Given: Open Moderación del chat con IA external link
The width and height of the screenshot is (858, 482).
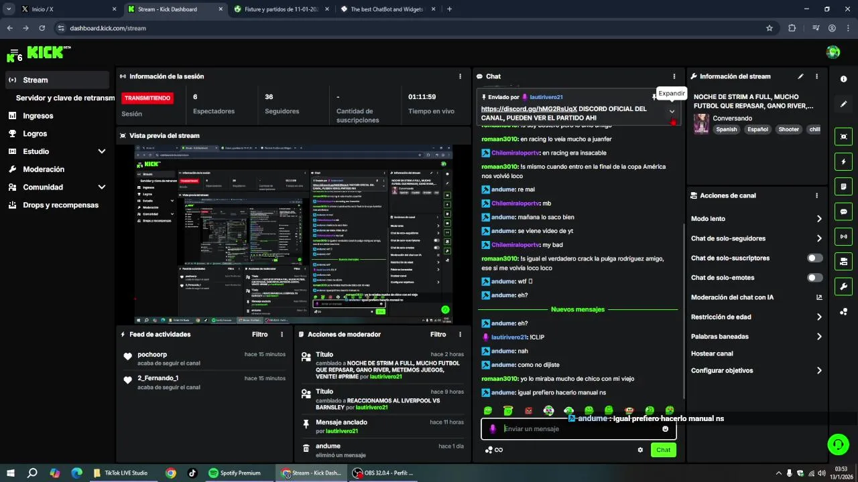Looking at the screenshot, I should click(x=818, y=297).
